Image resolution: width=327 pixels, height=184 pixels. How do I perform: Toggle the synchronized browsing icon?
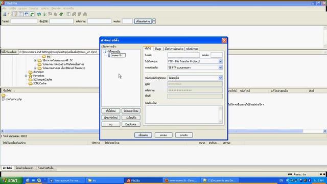(x=80, y=14)
